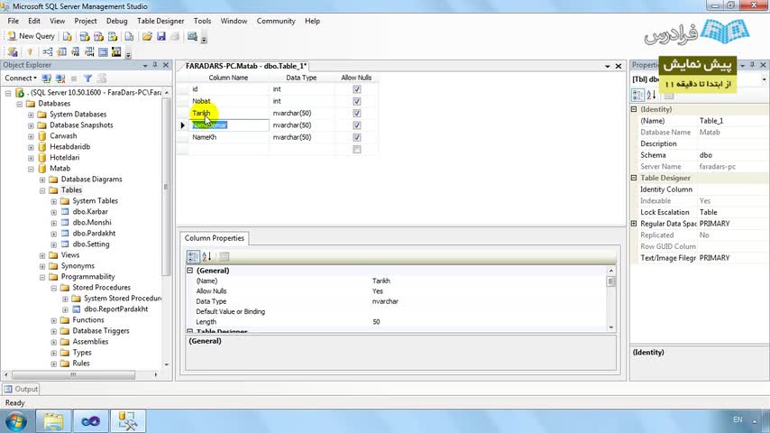Click Data Type cell for Tarikh
Viewport: 770px width, 433px height.
point(302,113)
